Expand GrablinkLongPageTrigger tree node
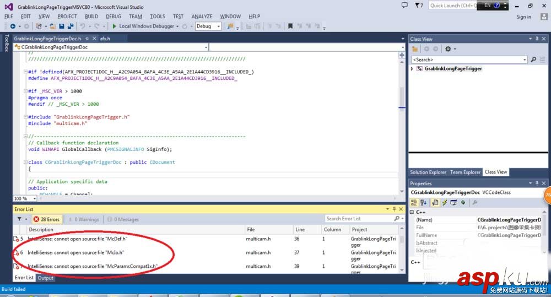This screenshot has height=297, width=551. click(412, 69)
